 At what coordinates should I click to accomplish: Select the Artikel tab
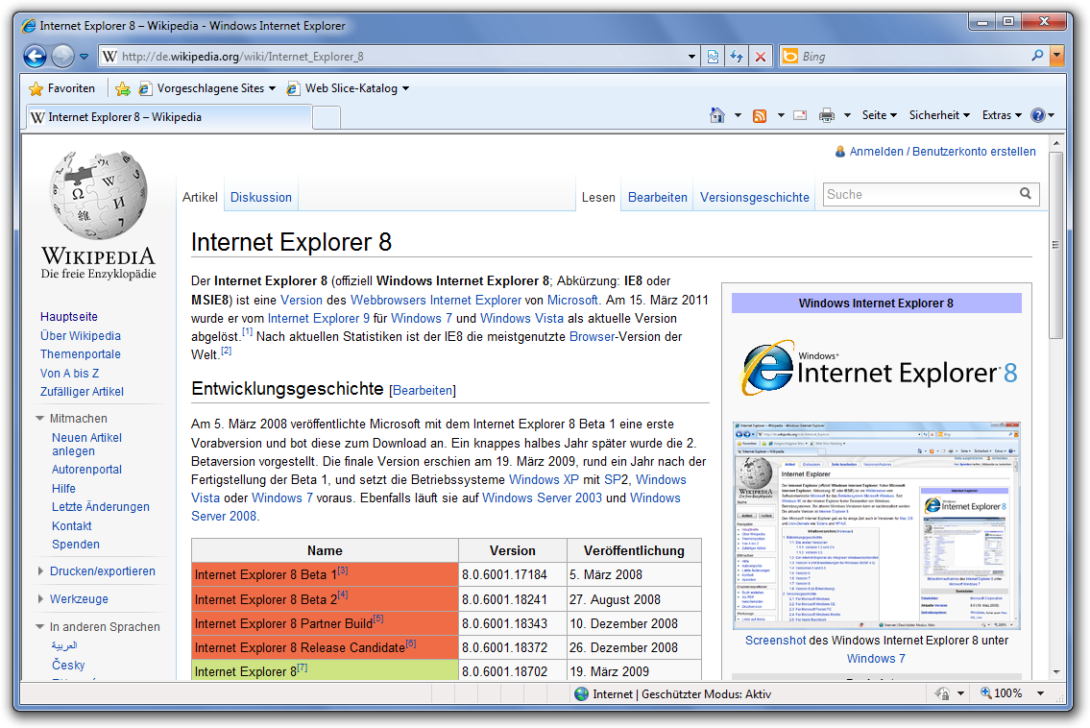point(200,198)
